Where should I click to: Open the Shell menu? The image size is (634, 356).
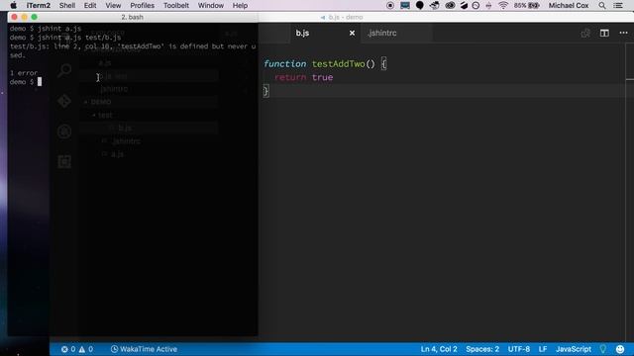point(67,6)
